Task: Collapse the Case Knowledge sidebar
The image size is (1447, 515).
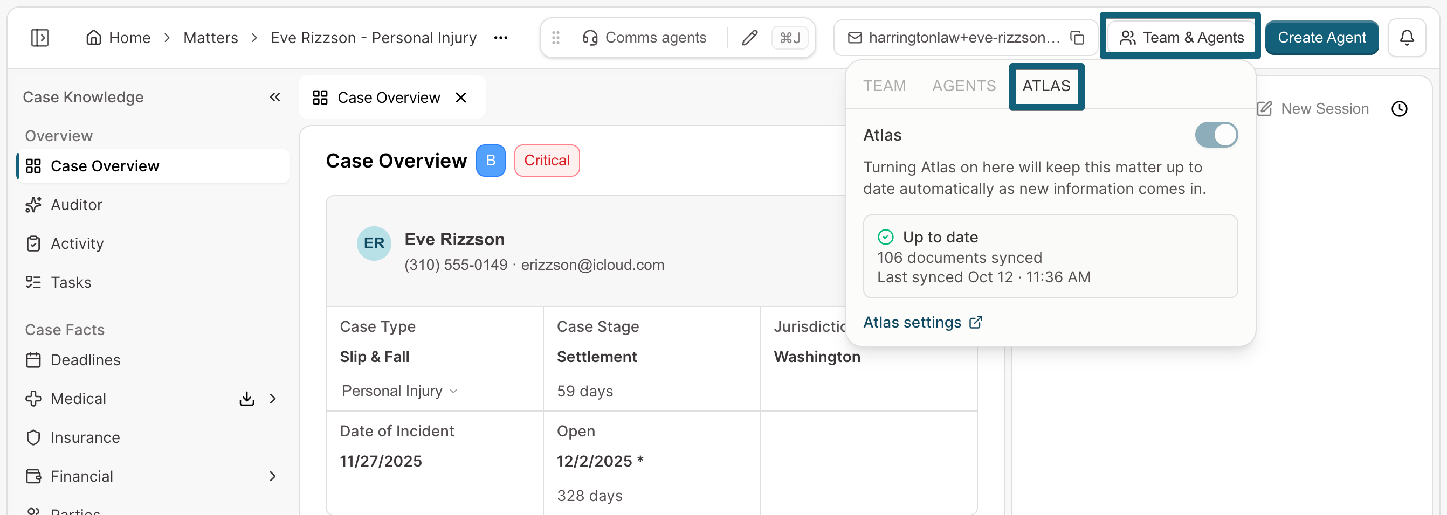Action: pyautogui.click(x=275, y=97)
